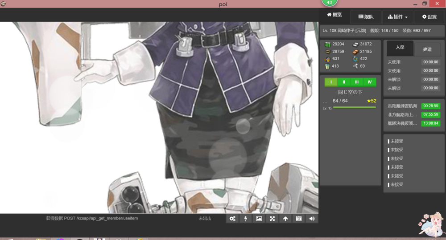Mute sound with the speaker icon

pyautogui.click(x=312, y=219)
